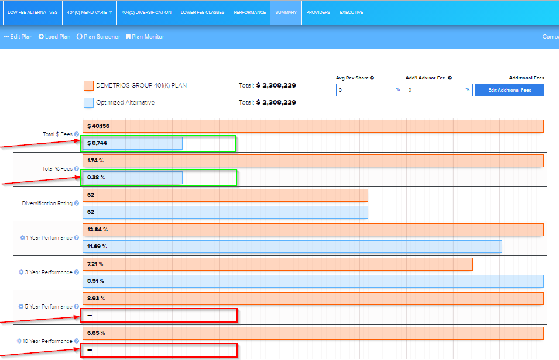This screenshot has height=360, width=559.
Task: Open the 404(c) Diversification tab
Action: 146,12
